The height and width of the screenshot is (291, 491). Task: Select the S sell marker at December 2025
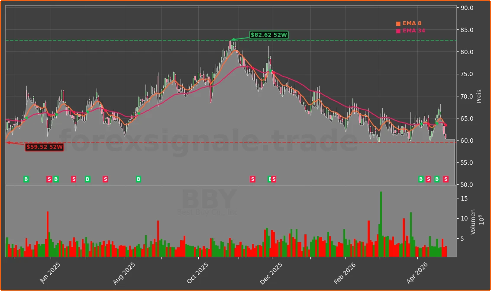[274, 179]
